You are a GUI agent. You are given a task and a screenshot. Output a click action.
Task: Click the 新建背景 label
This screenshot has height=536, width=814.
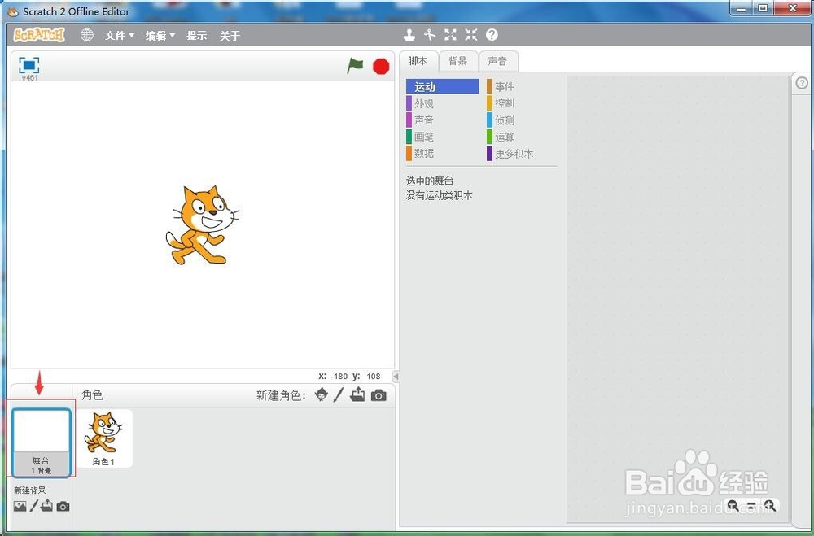pyautogui.click(x=30, y=490)
